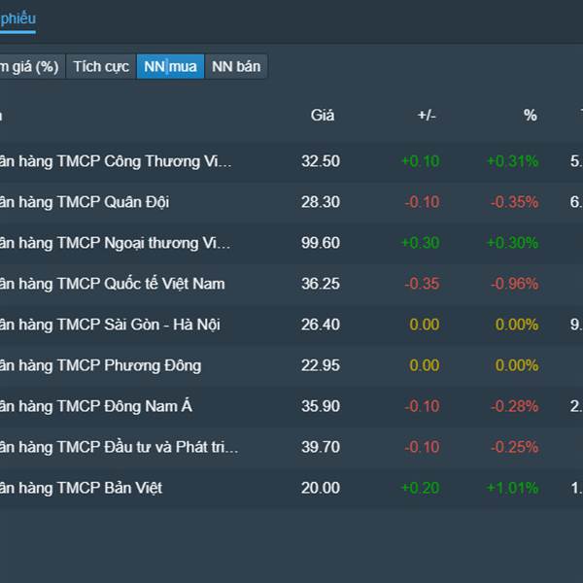This screenshot has width=583, height=583.
Task: Click price 32.50 cell
Action: coord(321,161)
